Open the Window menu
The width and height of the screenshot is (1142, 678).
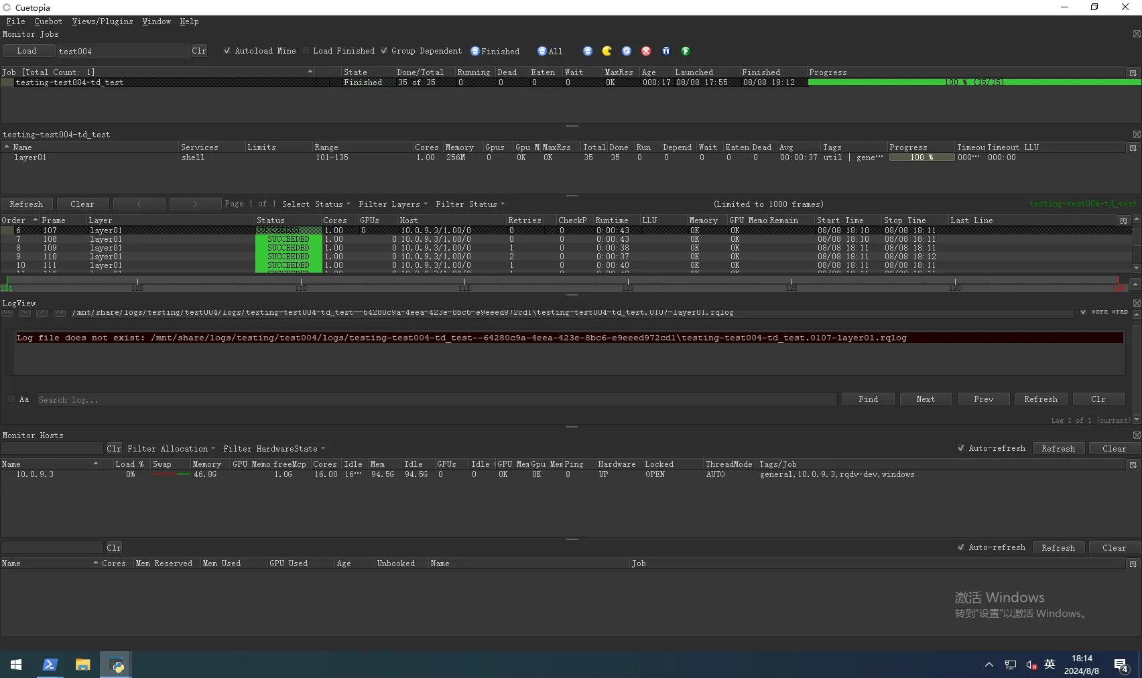157,21
